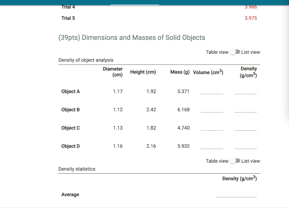289x208 pixels.
Task: Toggle the upper Table view/List view switch
Action: click(x=235, y=52)
